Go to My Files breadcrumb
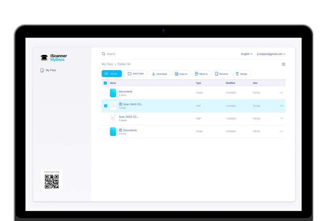Viewport: 331px width, 221px height. 107,64
